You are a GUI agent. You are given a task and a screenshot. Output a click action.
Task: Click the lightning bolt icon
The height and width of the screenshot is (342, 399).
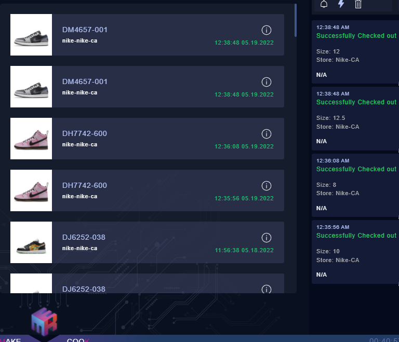(341, 4)
